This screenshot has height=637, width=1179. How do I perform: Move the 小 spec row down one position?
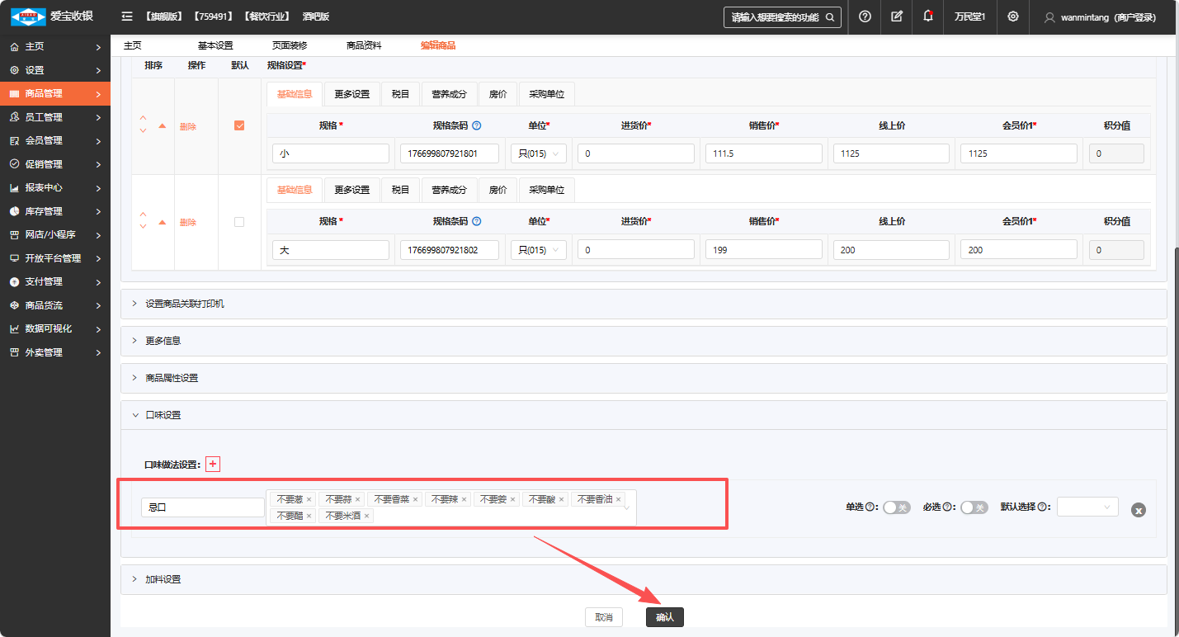pos(143,131)
